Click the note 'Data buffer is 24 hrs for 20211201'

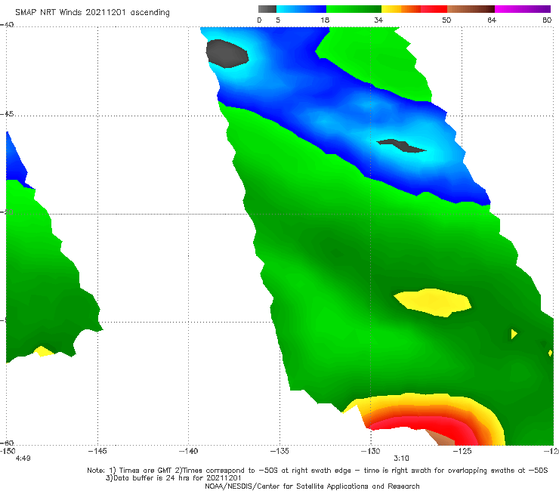point(174,478)
